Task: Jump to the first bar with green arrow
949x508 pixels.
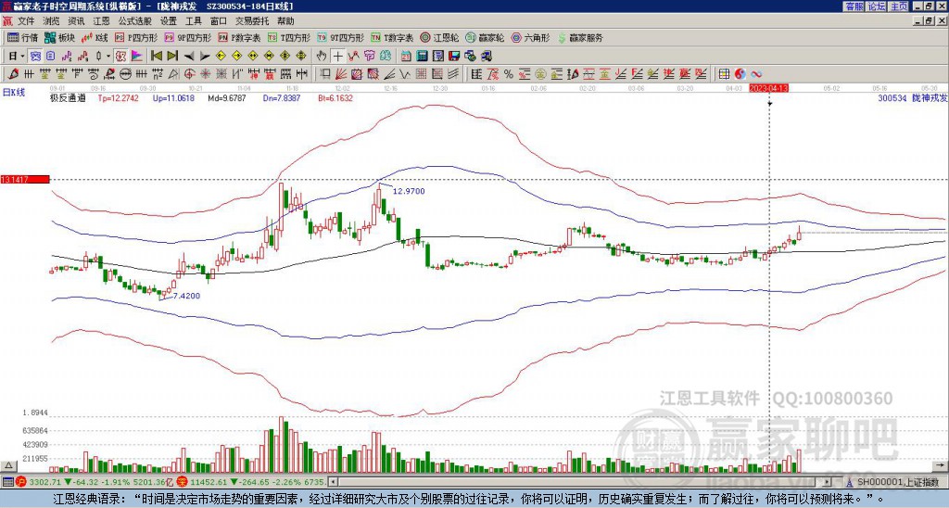Action: click(x=156, y=57)
